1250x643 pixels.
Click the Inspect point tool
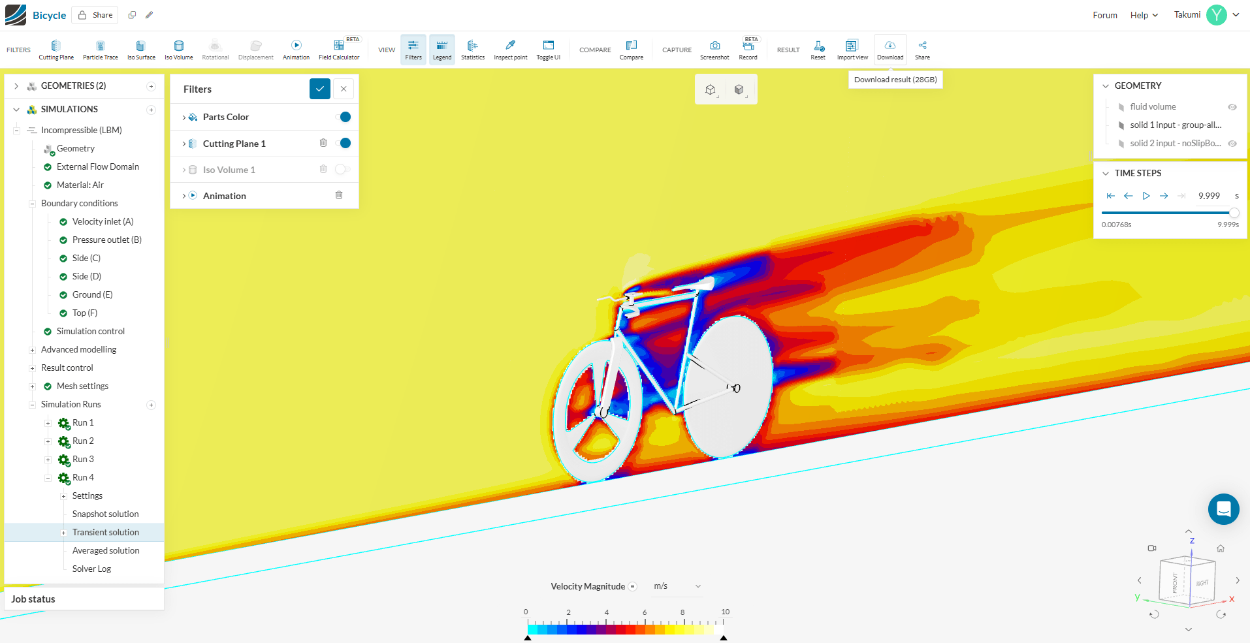coord(510,49)
